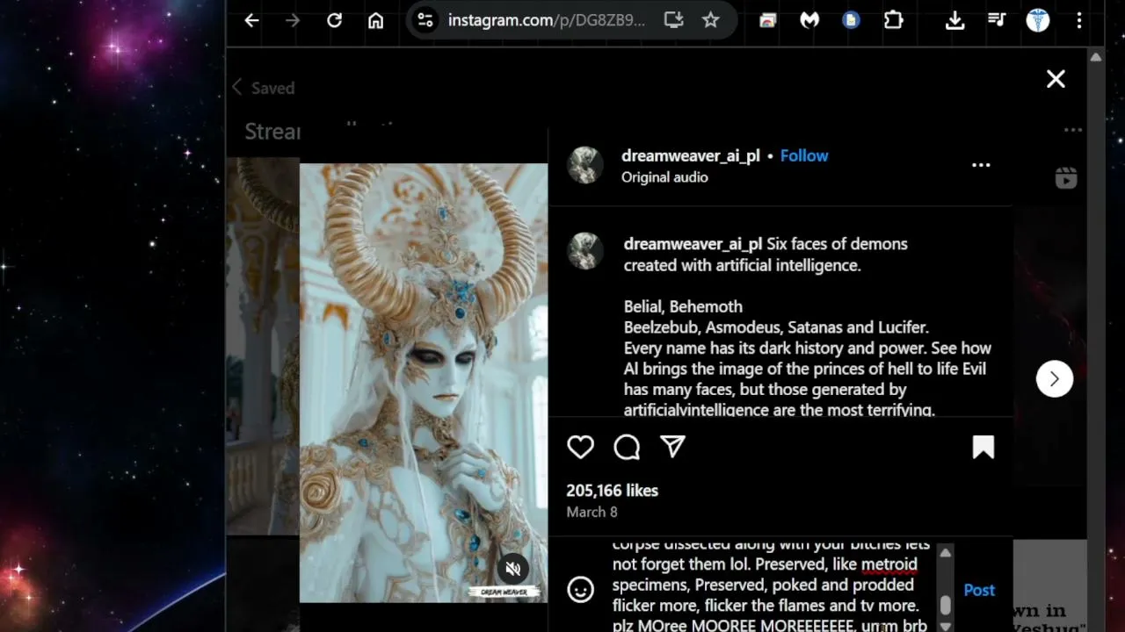Bookmark this page with the star icon
The image size is (1125, 632).
click(x=711, y=20)
